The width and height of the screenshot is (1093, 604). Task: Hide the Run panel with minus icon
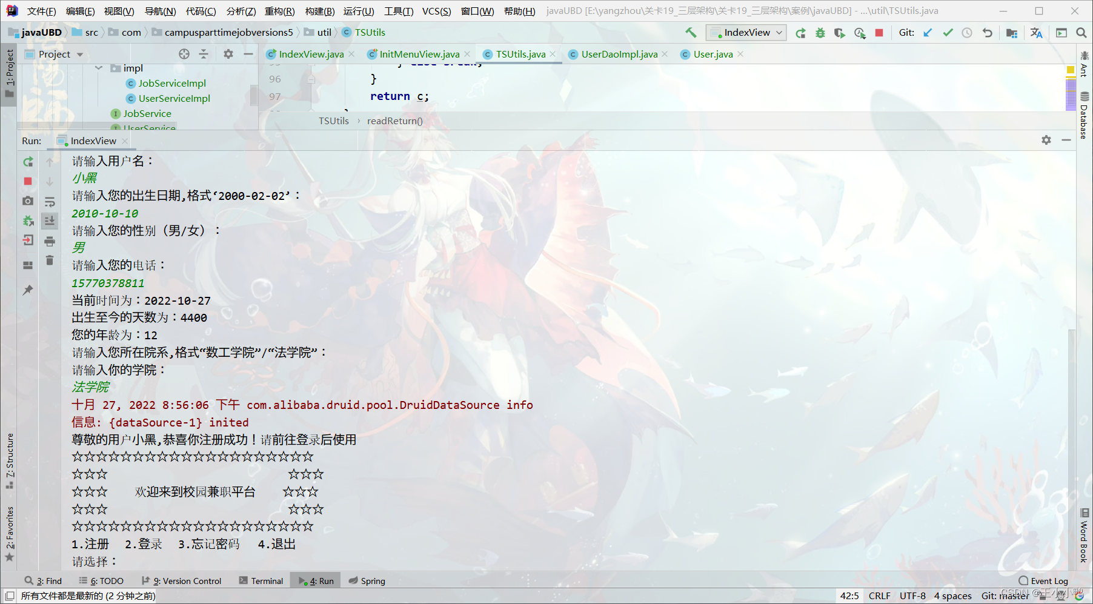click(x=1066, y=140)
